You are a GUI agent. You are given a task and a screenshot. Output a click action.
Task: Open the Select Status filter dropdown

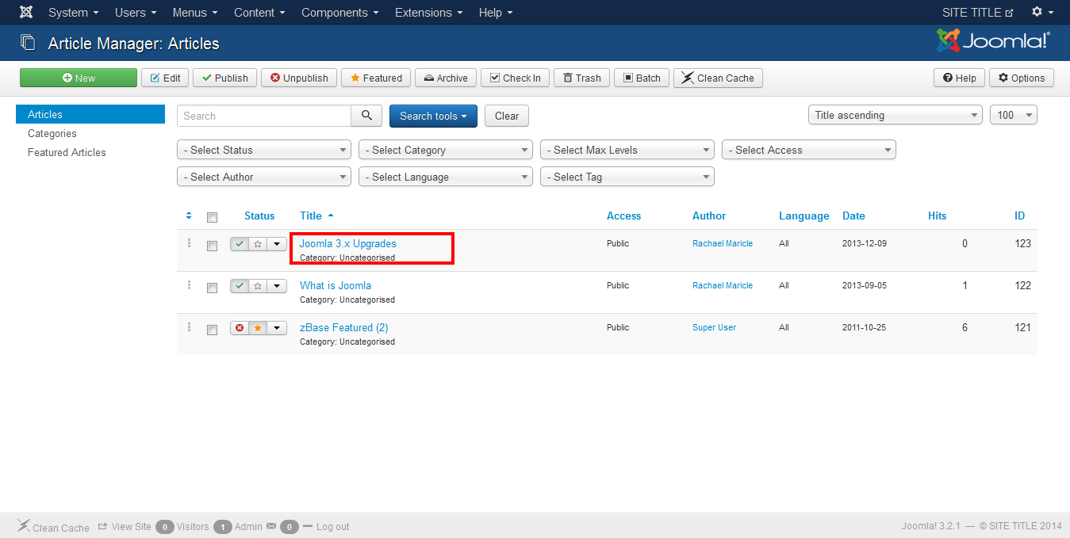[264, 150]
